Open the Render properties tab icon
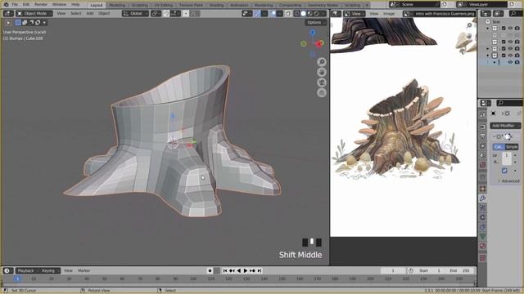 point(482,127)
